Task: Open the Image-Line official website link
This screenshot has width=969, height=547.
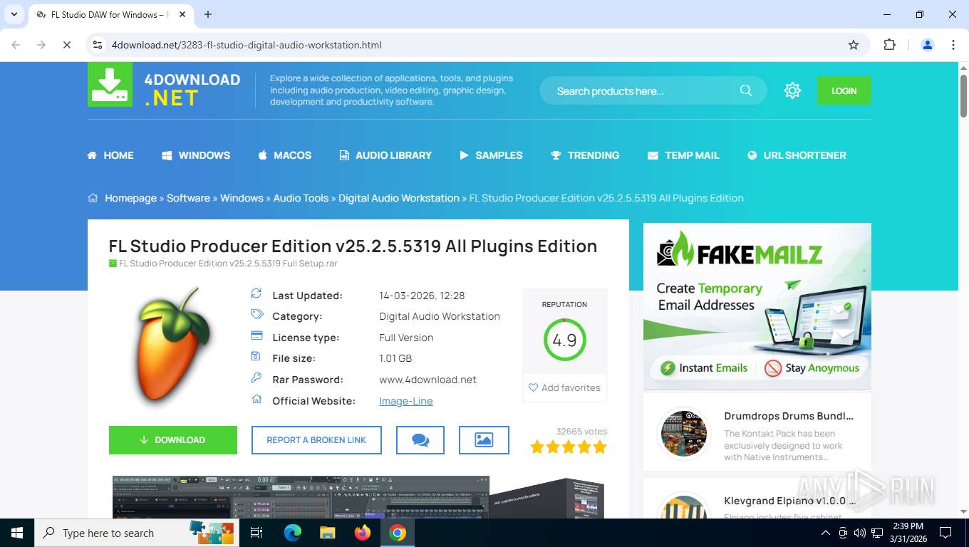Action: click(x=406, y=401)
